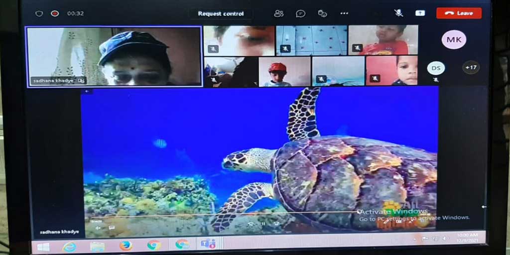Open the system volume tray icon
The height and width of the screenshot is (255, 510).
pyautogui.click(x=445, y=238)
